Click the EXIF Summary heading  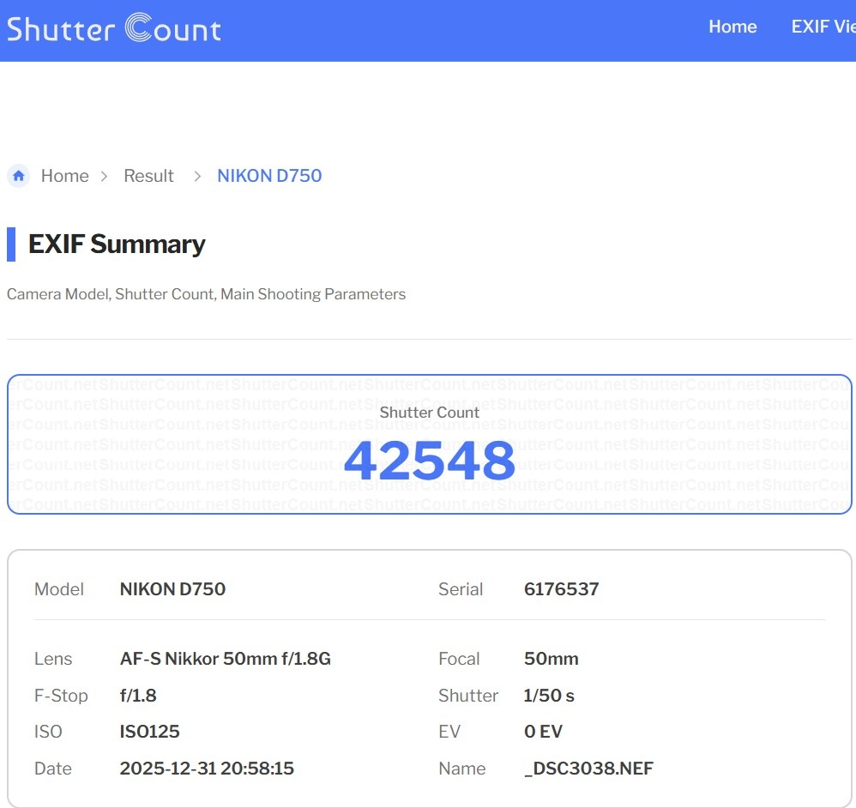pyautogui.click(x=117, y=244)
